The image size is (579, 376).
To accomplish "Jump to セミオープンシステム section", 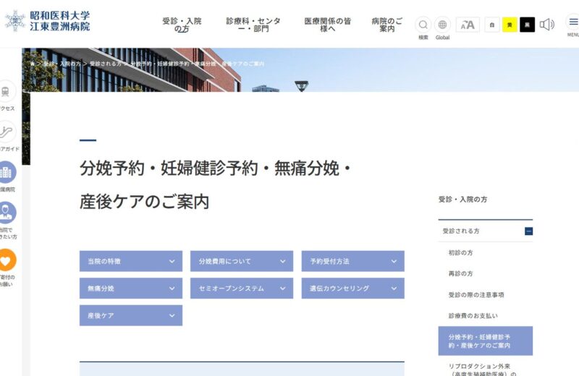I will (x=242, y=289).
